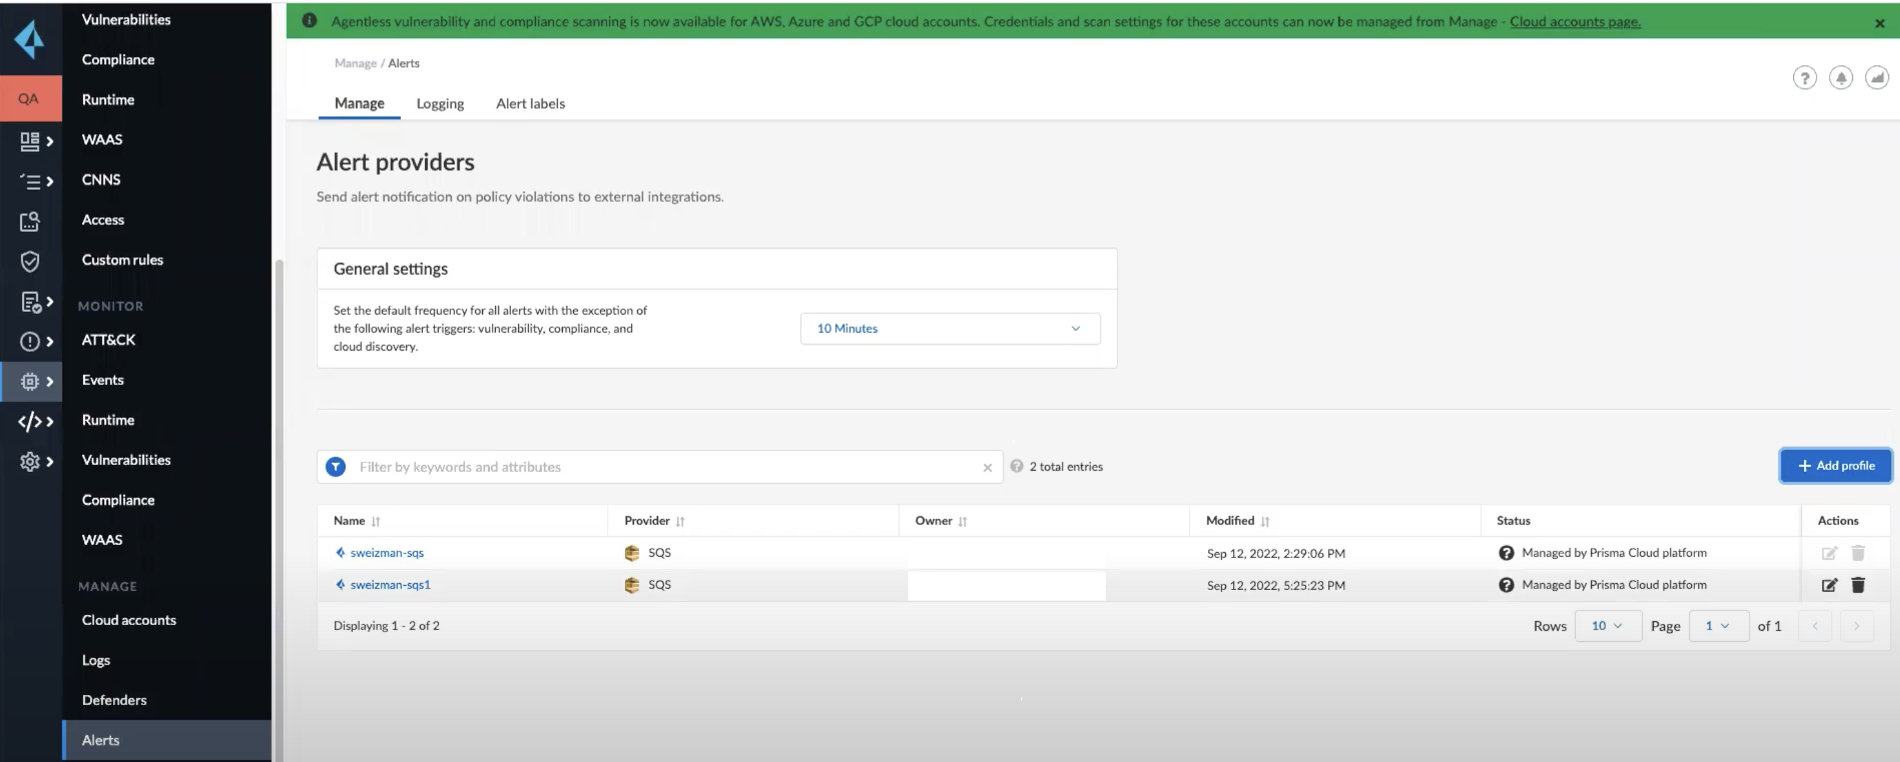The image size is (1900, 762).
Task: Dismiss the green agentless scanning banner
Action: pyautogui.click(x=1879, y=23)
